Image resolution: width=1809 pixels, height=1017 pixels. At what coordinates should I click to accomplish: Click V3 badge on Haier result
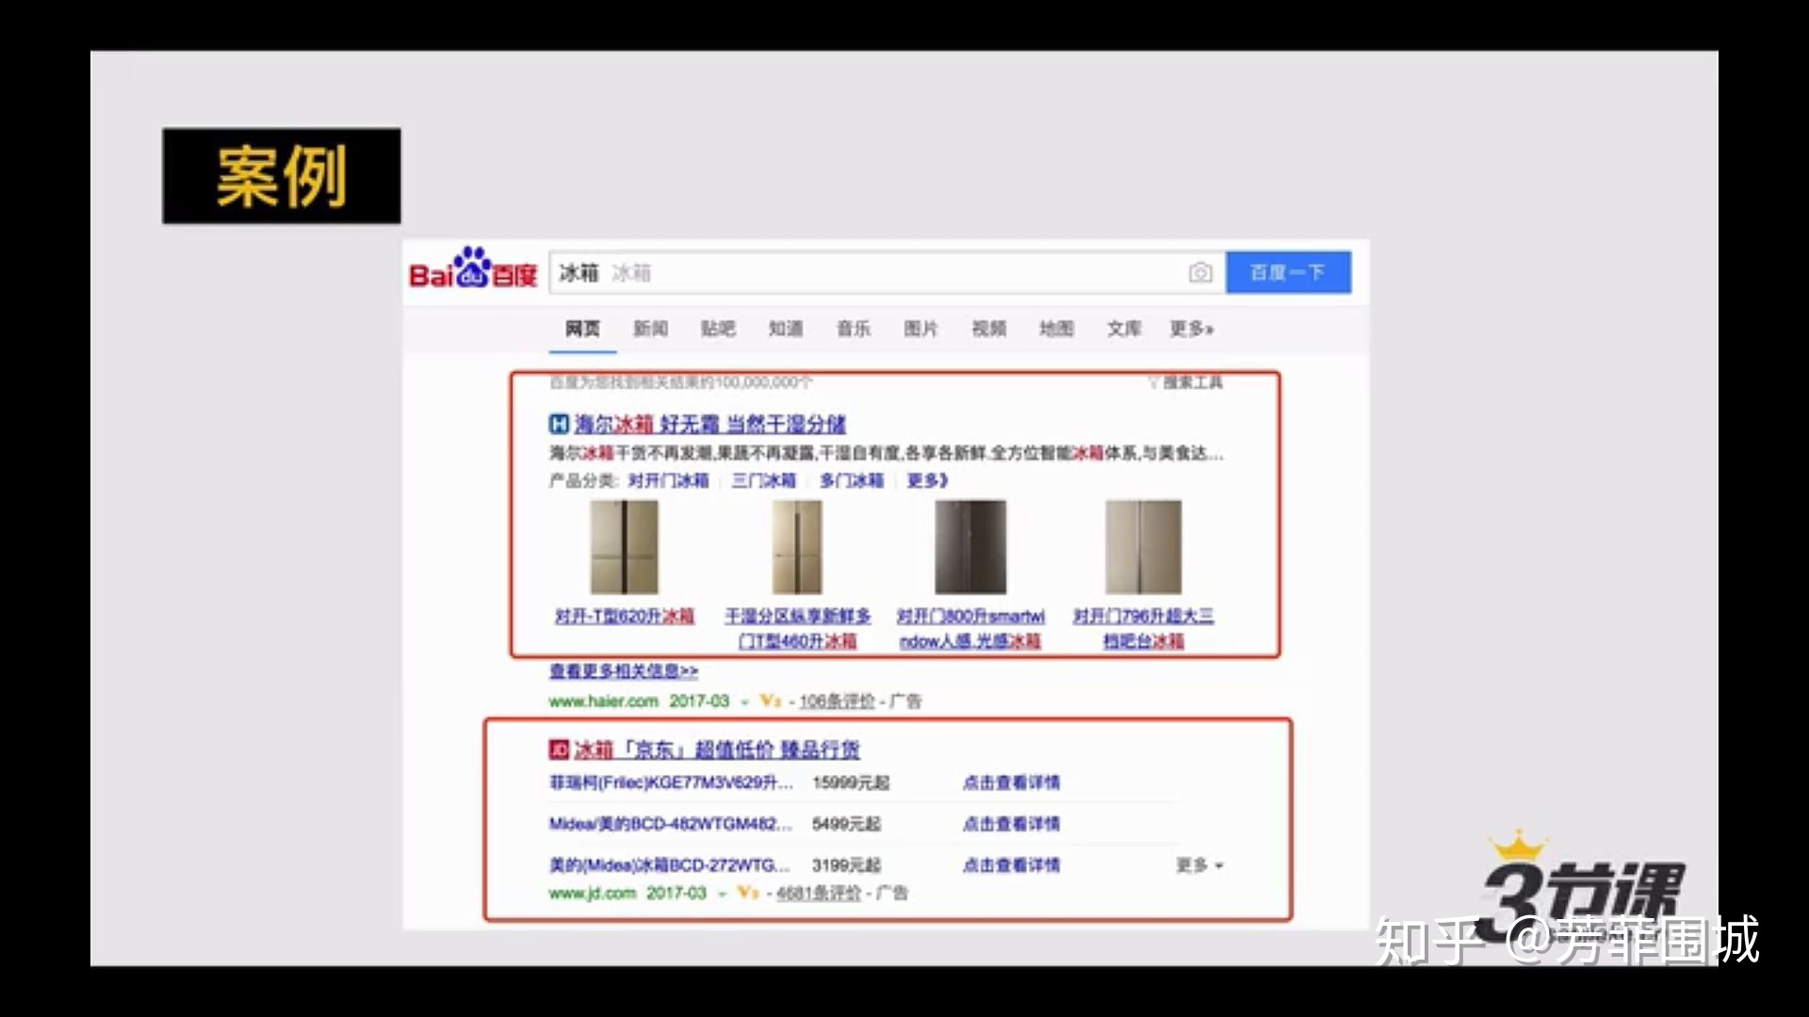[x=771, y=702]
